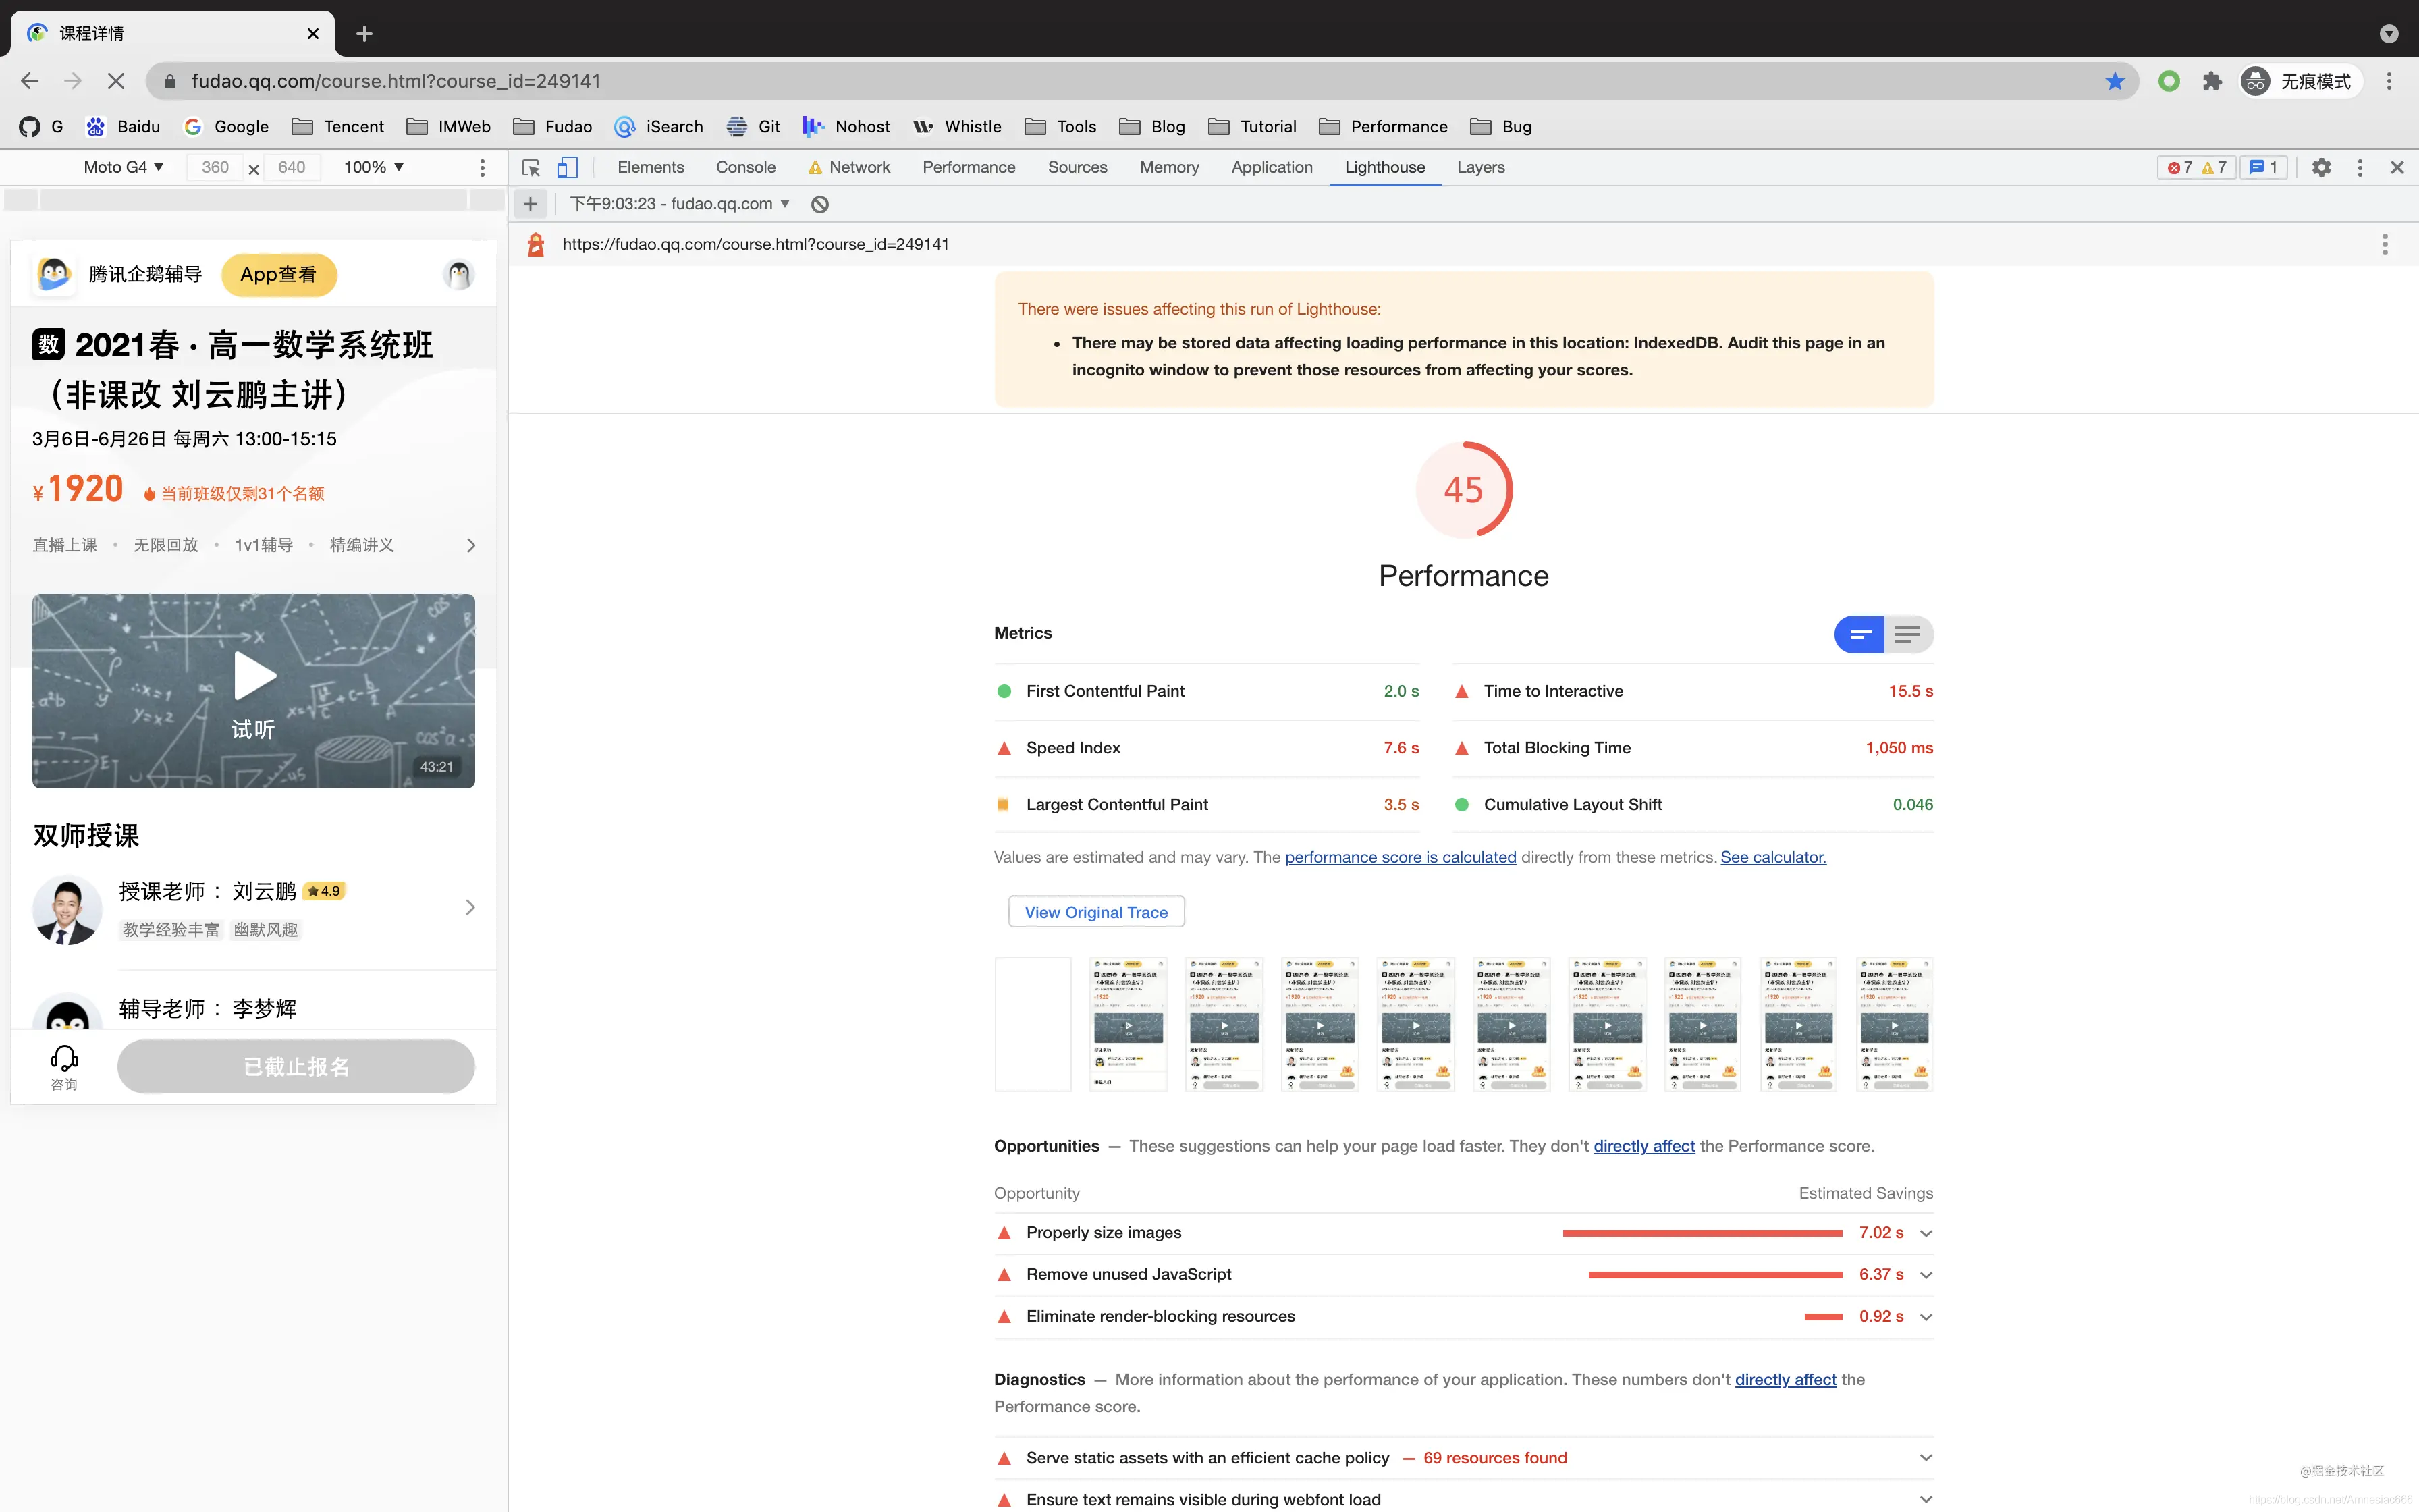Switch to the Network tab

(x=859, y=167)
